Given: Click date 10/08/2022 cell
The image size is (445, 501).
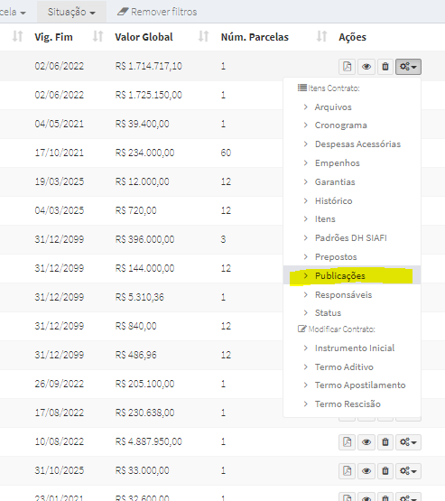Looking at the screenshot, I should point(59,441).
